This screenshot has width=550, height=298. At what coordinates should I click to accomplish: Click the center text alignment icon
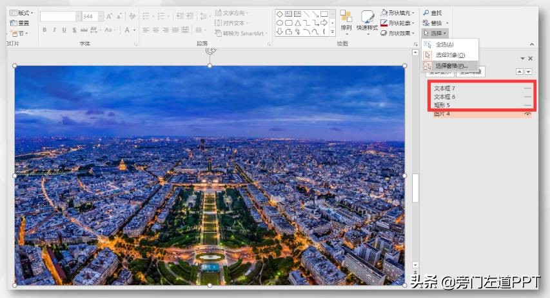tap(156, 30)
